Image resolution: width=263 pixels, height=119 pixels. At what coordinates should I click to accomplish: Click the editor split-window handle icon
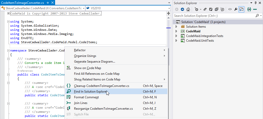click(x=169, y=13)
